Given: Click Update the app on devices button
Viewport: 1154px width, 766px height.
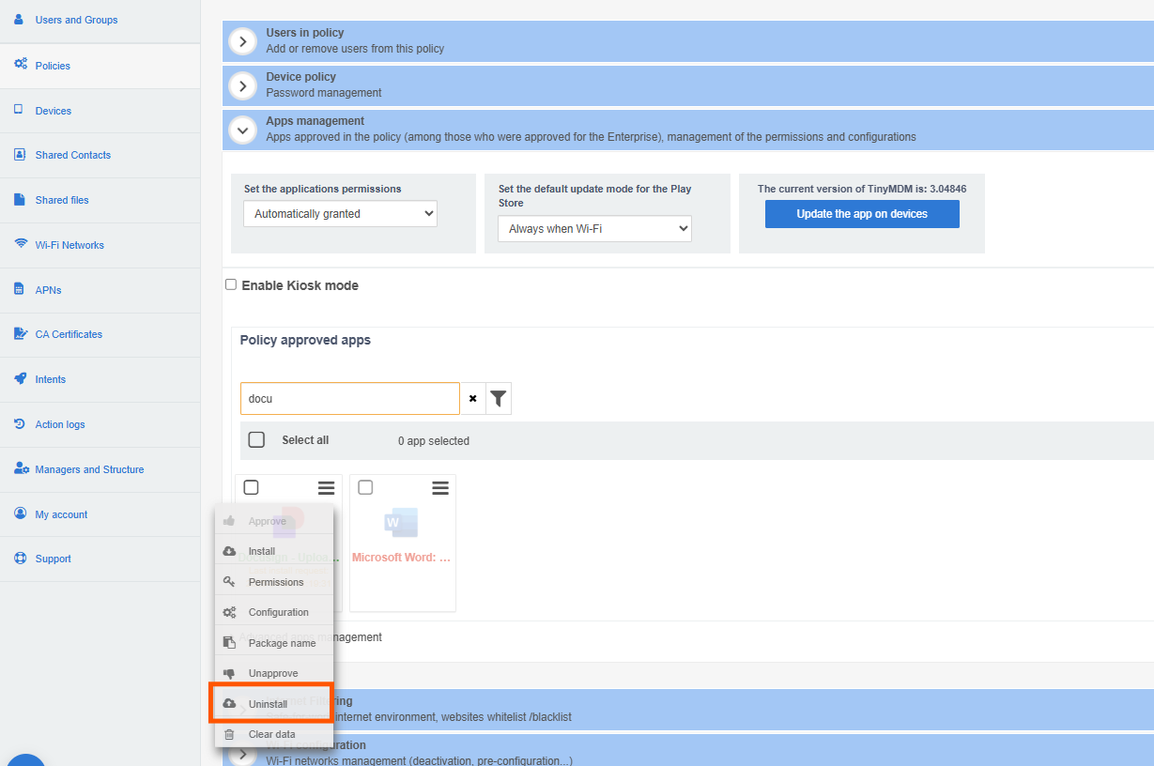Looking at the screenshot, I should click(862, 214).
